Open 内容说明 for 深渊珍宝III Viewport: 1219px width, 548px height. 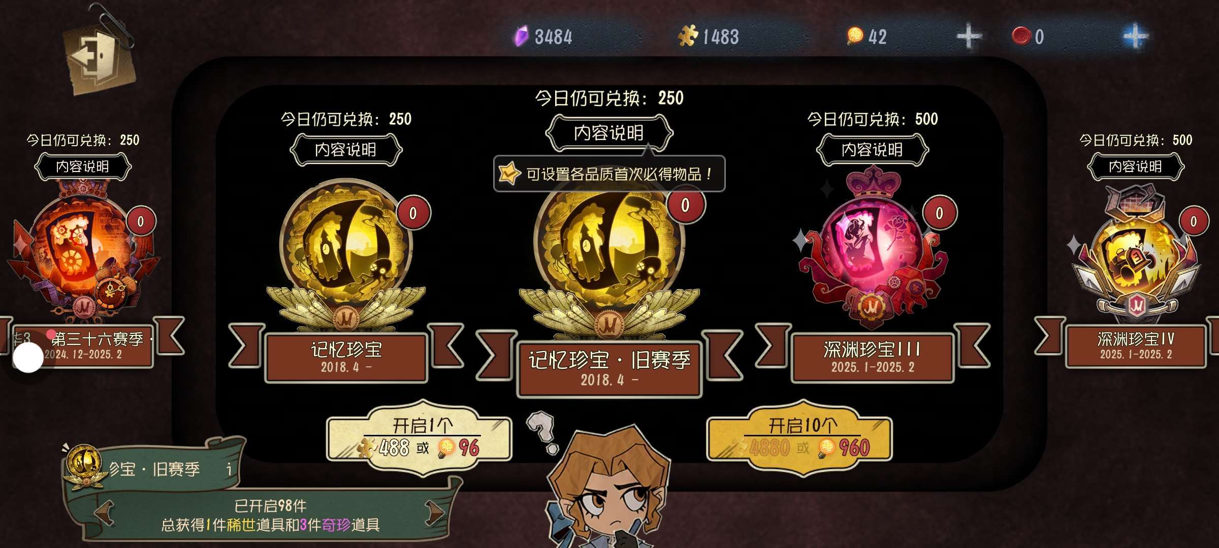(872, 150)
